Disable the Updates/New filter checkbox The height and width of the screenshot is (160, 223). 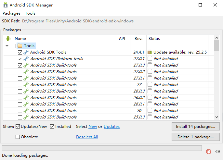18,127
